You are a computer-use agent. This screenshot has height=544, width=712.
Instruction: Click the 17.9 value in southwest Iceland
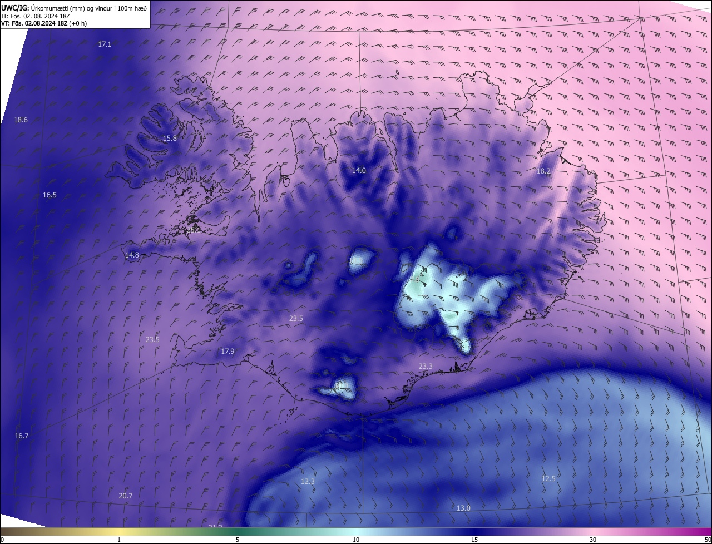pyautogui.click(x=228, y=351)
